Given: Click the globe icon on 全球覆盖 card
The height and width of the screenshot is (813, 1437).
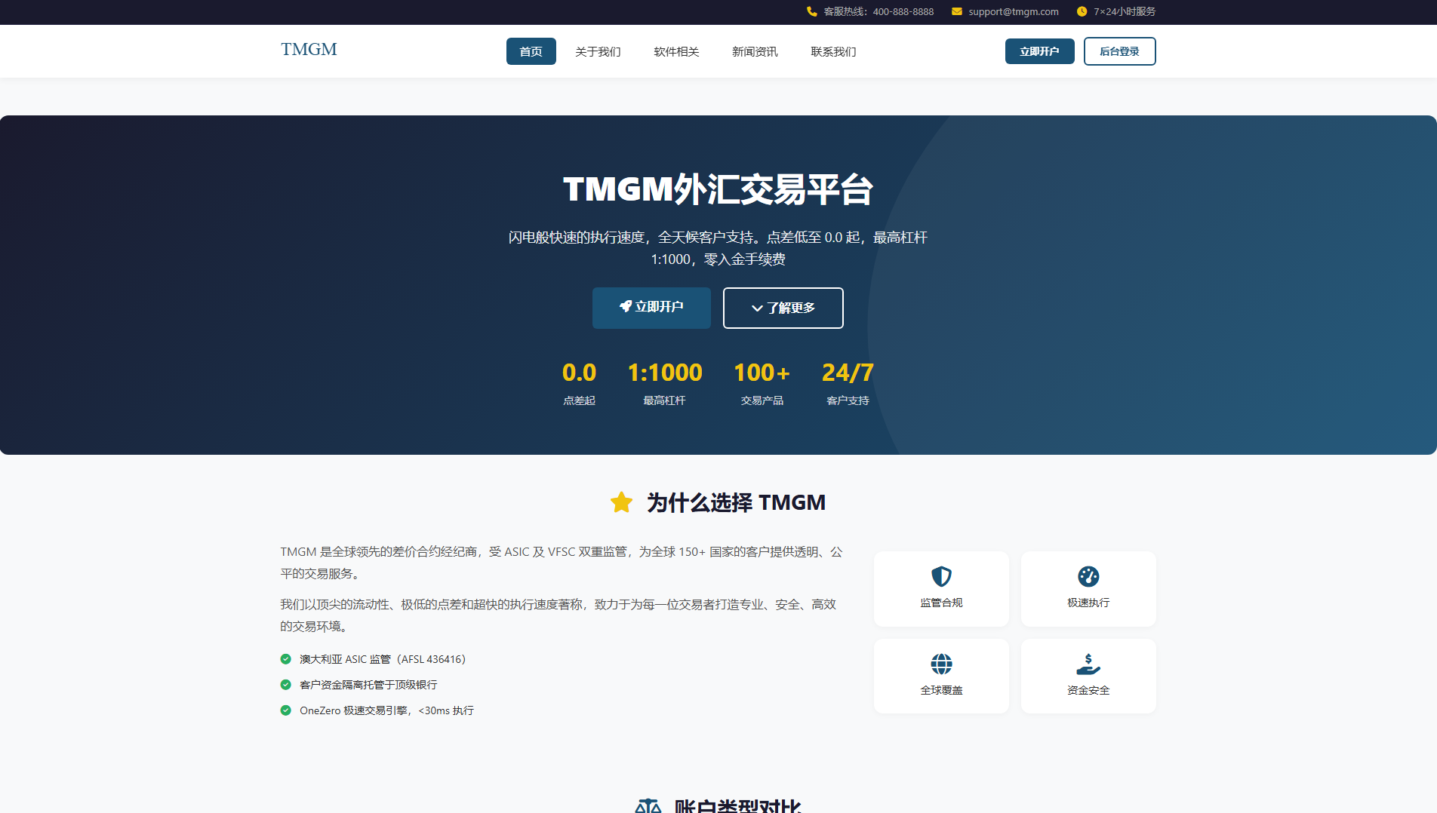Looking at the screenshot, I should [x=941, y=664].
